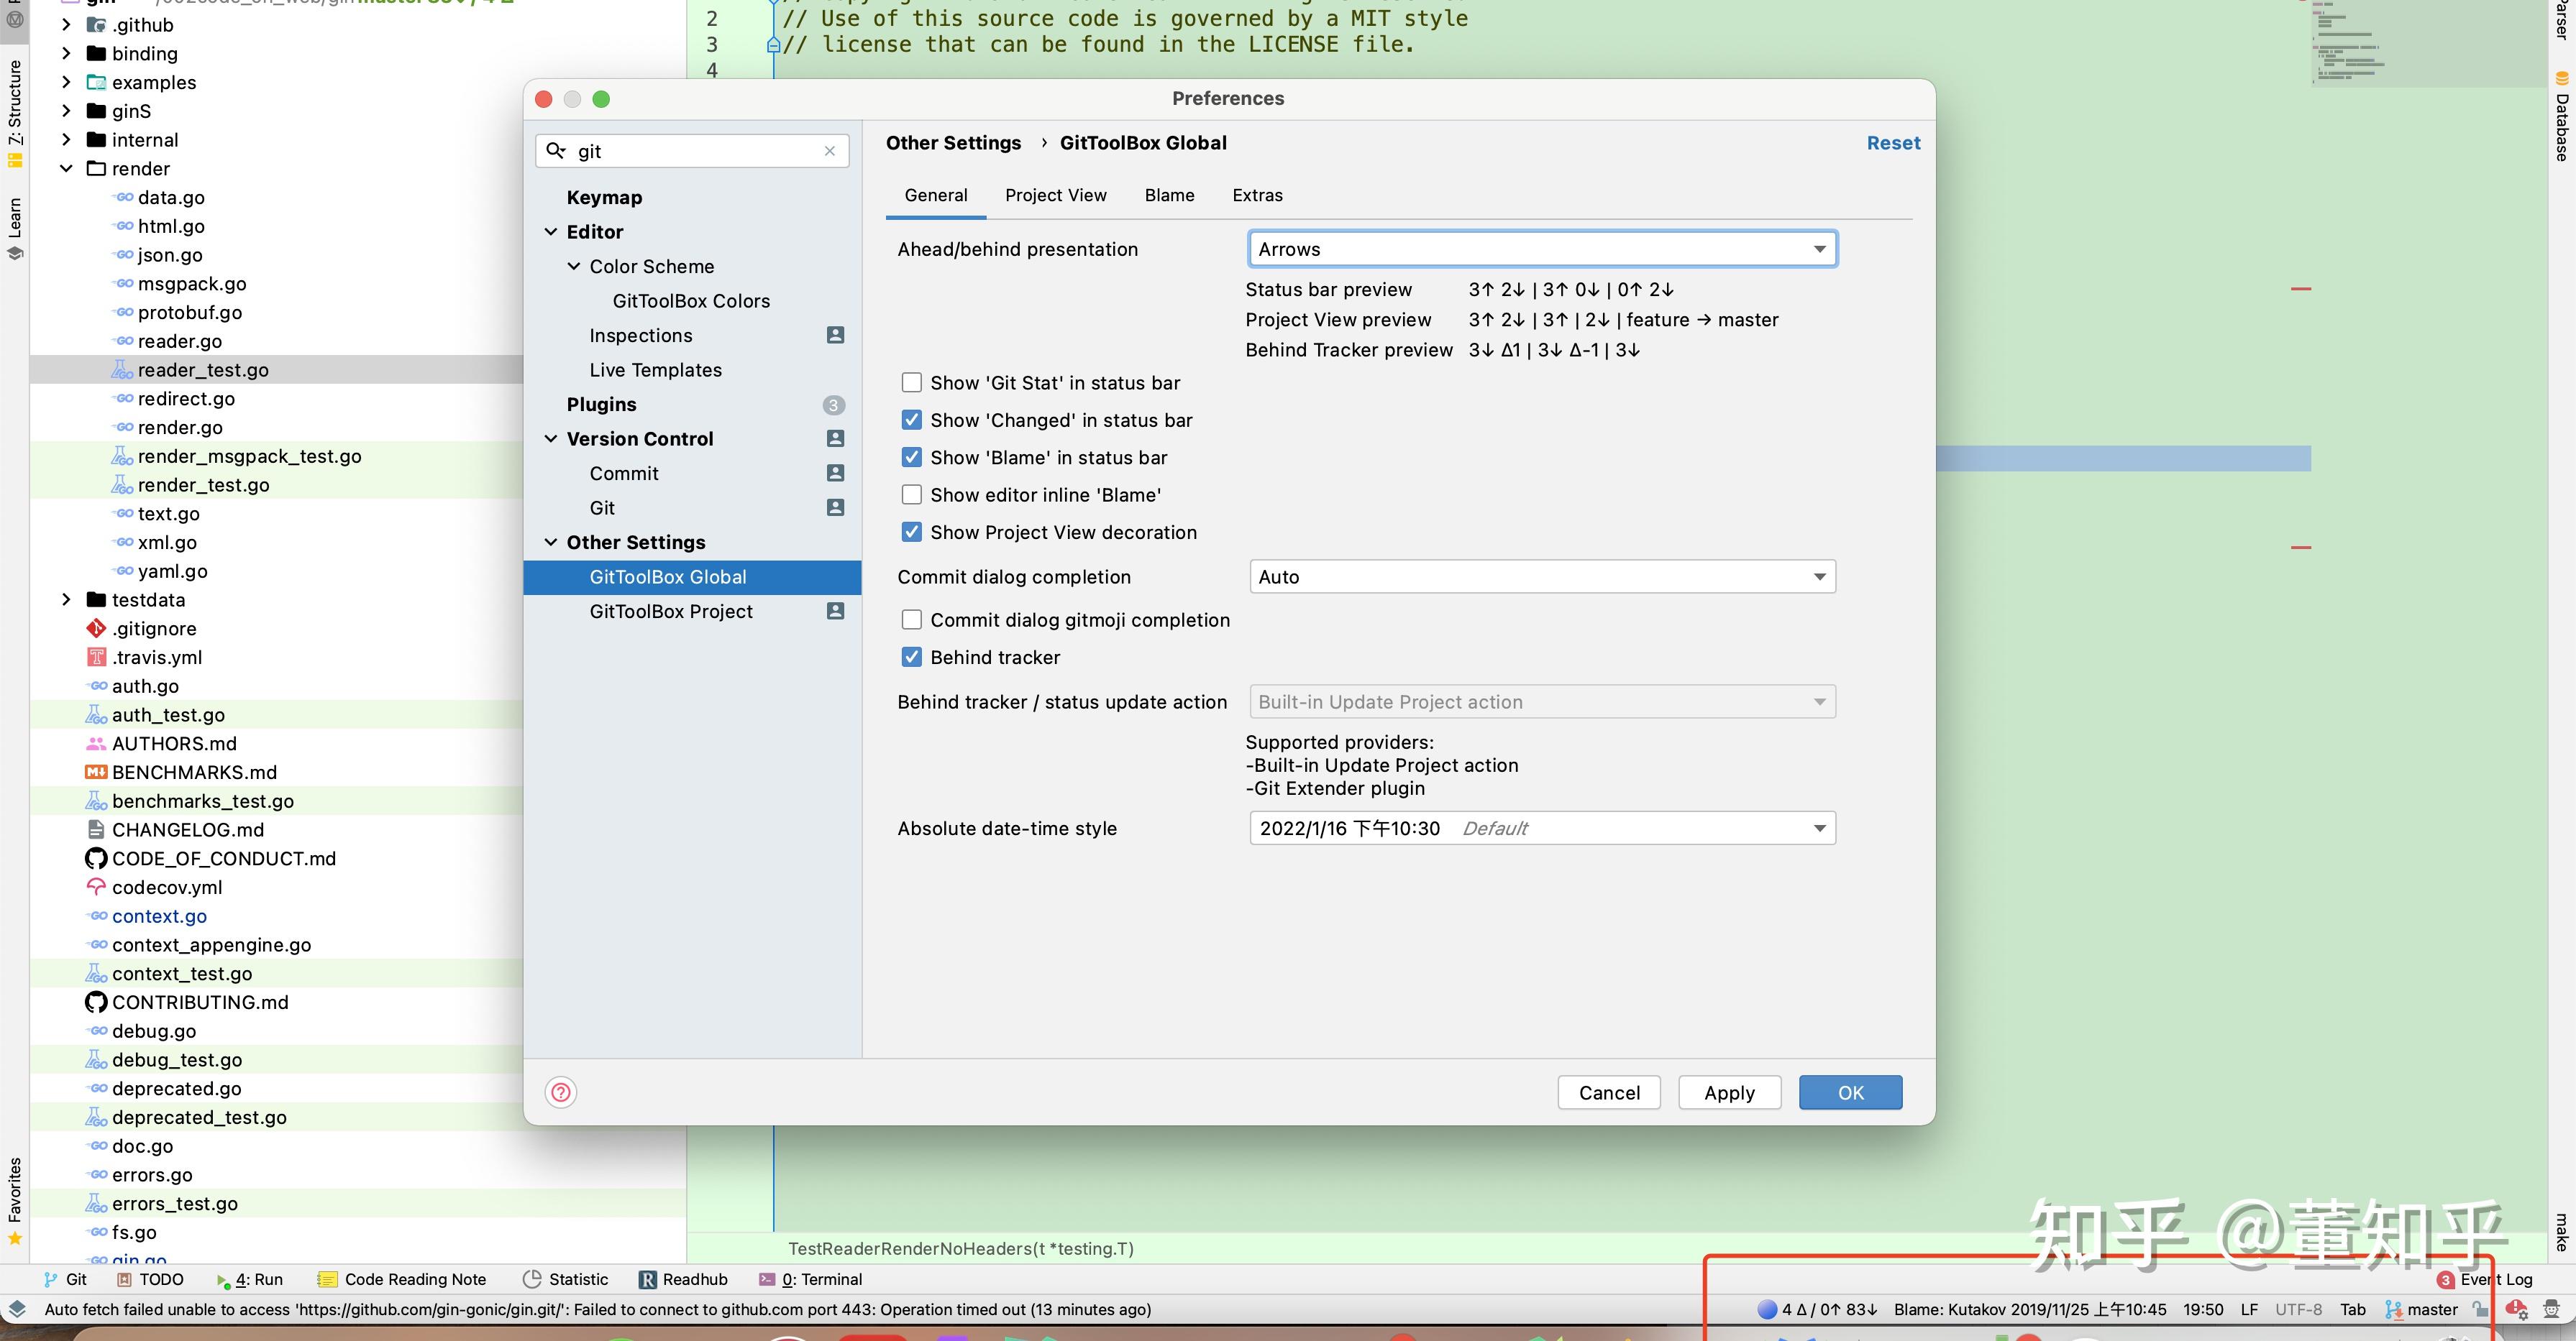Collapse the render folder in project tree
This screenshot has width=2576, height=1341.
click(x=67, y=169)
